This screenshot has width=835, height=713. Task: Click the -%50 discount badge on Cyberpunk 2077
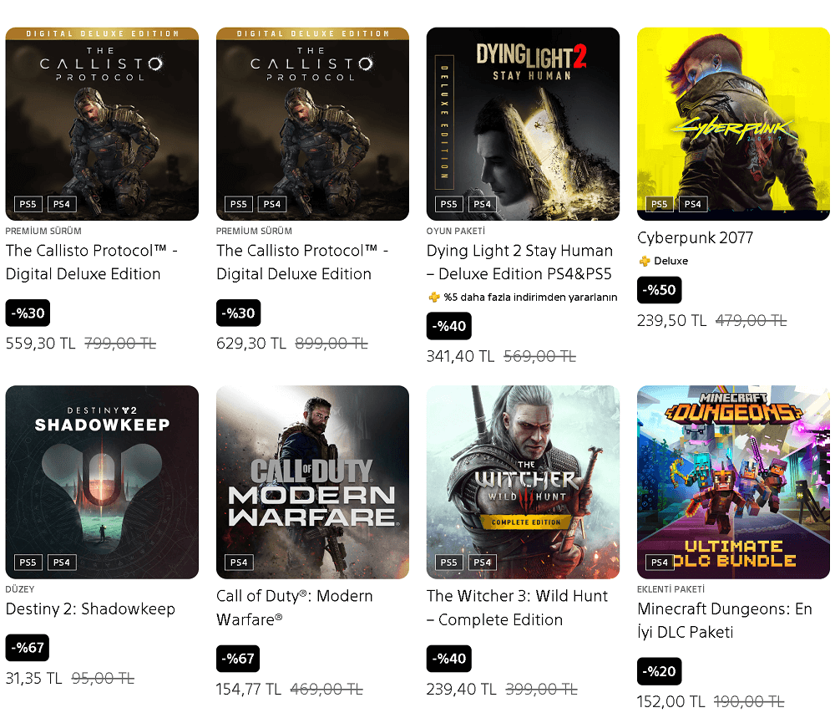(x=659, y=290)
